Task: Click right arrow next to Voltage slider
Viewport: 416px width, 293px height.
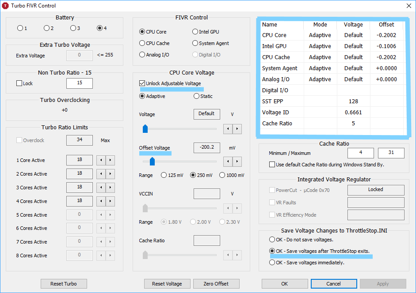Action: point(237,129)
